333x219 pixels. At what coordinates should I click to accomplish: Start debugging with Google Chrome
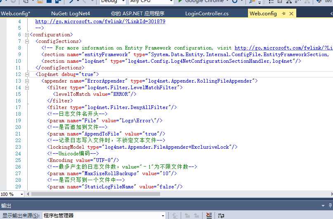201,1
